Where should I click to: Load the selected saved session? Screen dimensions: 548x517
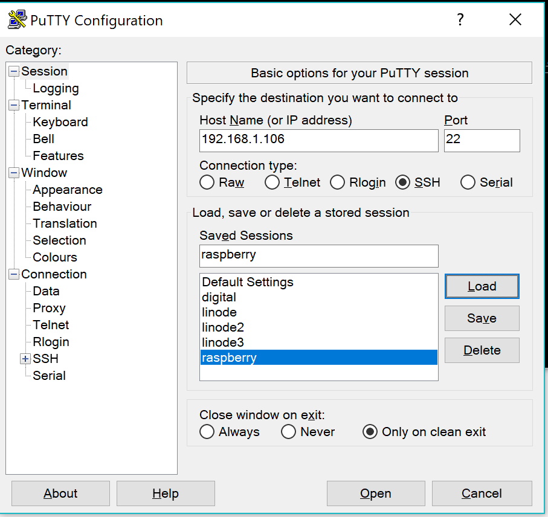(482, 286)
